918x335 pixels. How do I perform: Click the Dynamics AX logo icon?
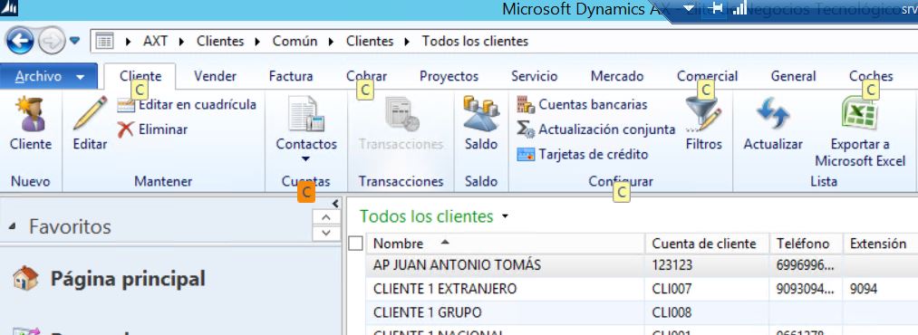pos(9,8)
